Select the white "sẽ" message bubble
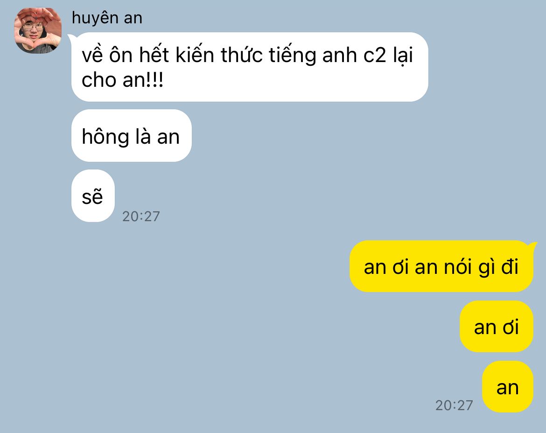Image resolution: width=546 pixels, height=433 pixels. click(93, 196)
